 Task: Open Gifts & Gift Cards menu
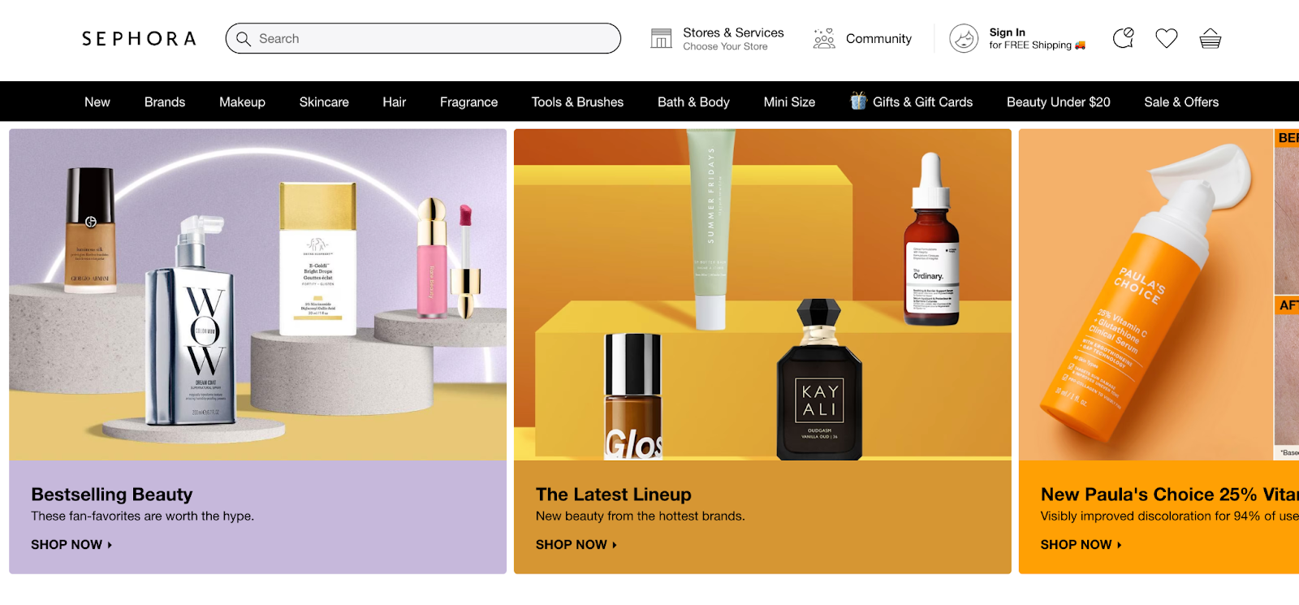[x=922, y=102]
